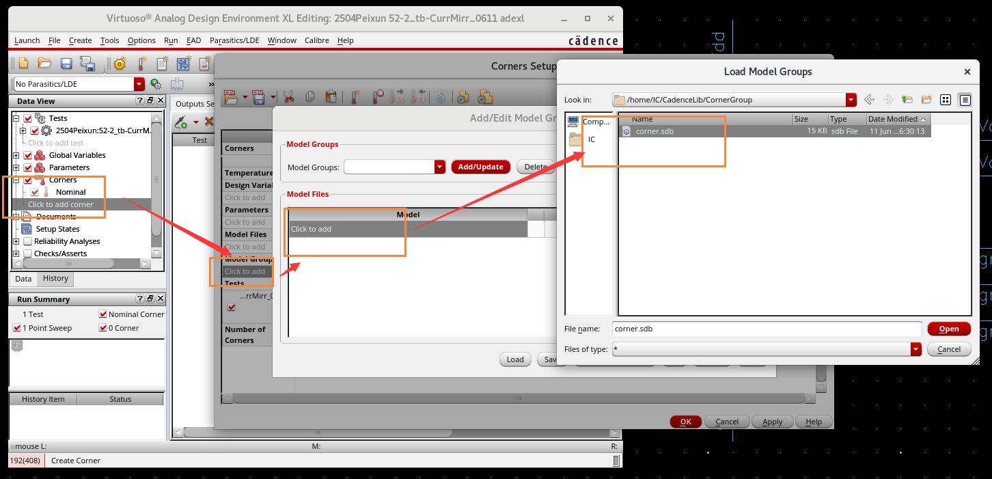The width and height of the screenshot is (992, 479).
Task: Open the Files of type dropdown
Action: point(915,349)
